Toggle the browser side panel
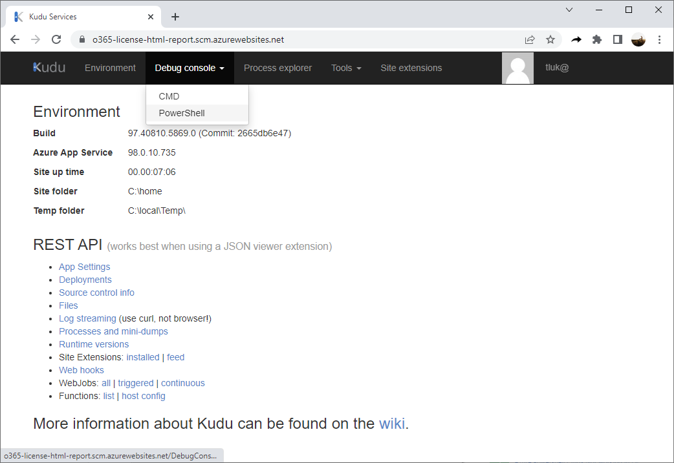Image resolution: width=674 pixels, height=463 pixels. pos(618,39)
